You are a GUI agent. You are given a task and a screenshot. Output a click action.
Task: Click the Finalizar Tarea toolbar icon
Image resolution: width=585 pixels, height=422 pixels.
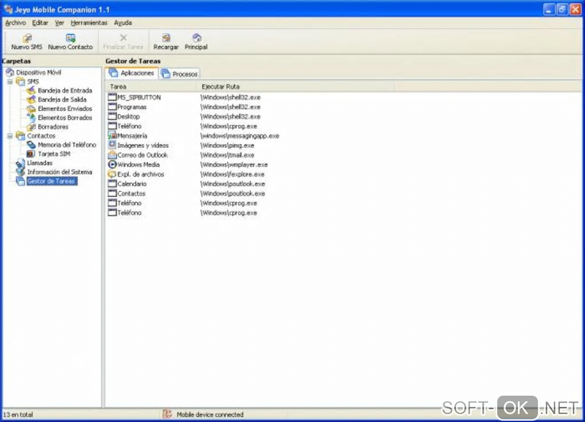click(x=123, y=38)
